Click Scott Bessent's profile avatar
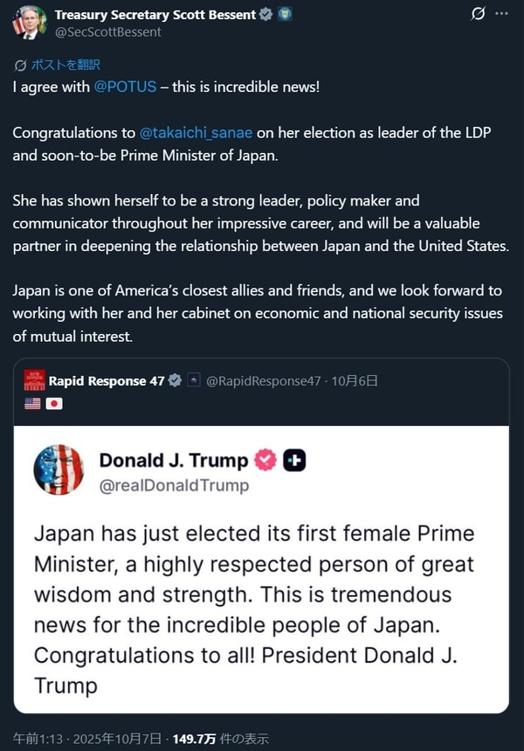This screenshot has height=751, width=524. click(x=30, y=22)
